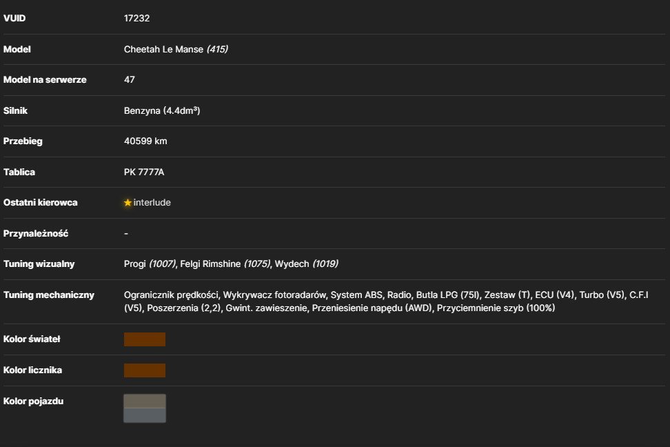Click the Tuning mechaniczny label
670x447 pixels.
pyautogui.click(x=49, y=295)
